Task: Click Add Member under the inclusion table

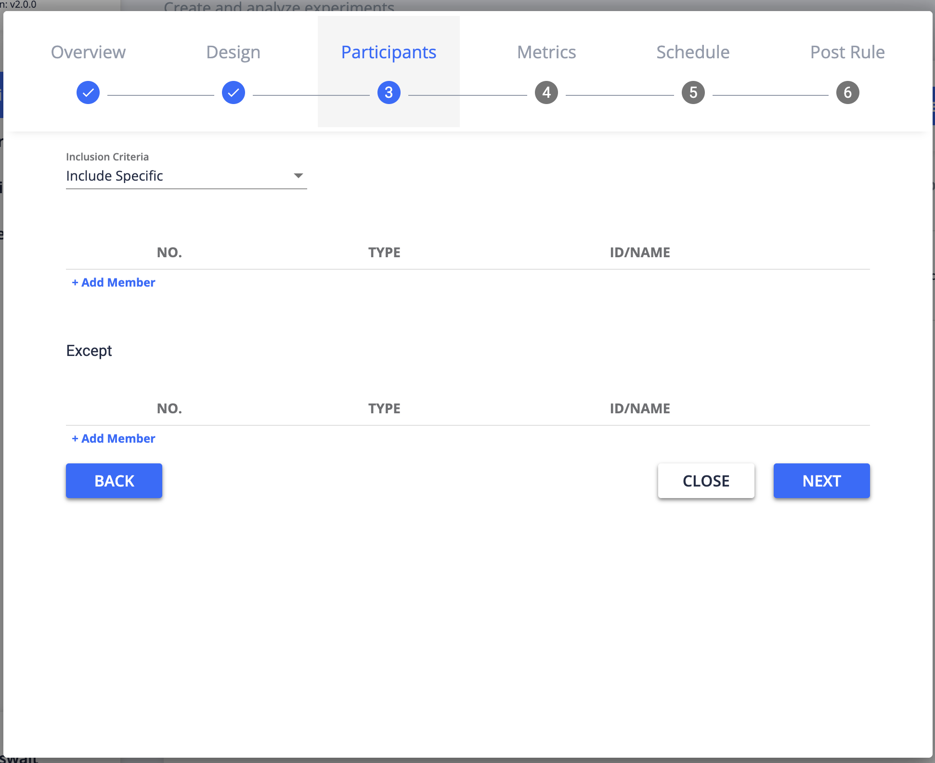Action: click(x=113, y=282)
